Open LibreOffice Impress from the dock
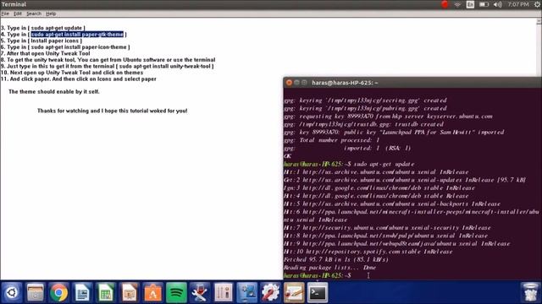 click(130, 293)
